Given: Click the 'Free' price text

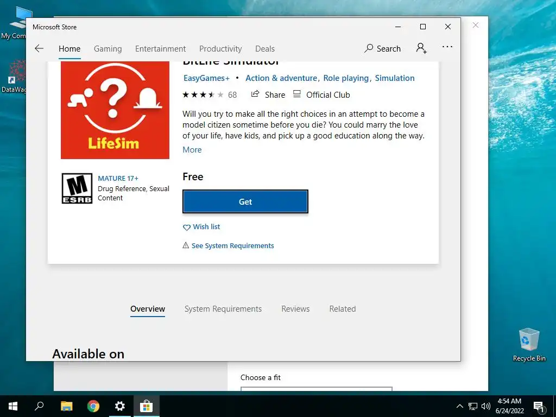Looking at the screenshot, I should pyautogui.click(x=193, y=176).
